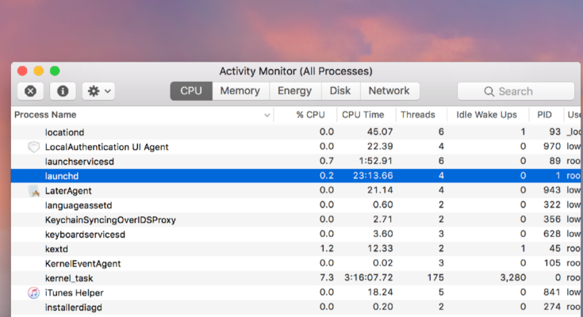Sort by the % CPU column header
This screenshot has height=317, width=583.
pos(310,115)
